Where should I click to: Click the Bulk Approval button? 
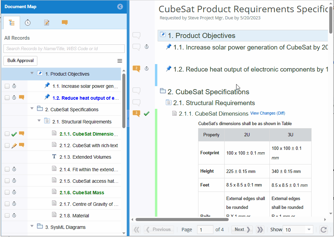pos(20,61)
